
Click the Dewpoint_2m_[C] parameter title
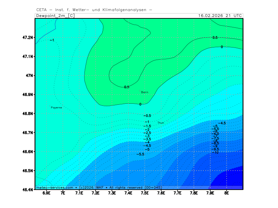tap(55, 16)
